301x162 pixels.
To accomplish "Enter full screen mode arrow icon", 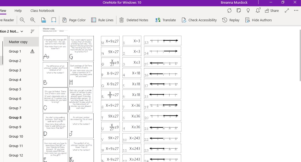I will coord(287,11).
